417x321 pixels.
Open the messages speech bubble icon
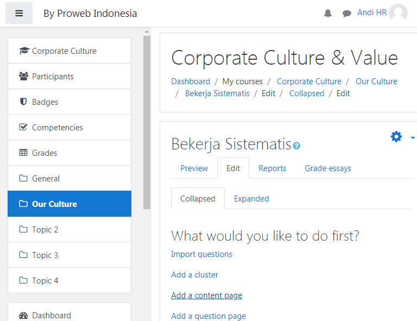coord(346,13)
